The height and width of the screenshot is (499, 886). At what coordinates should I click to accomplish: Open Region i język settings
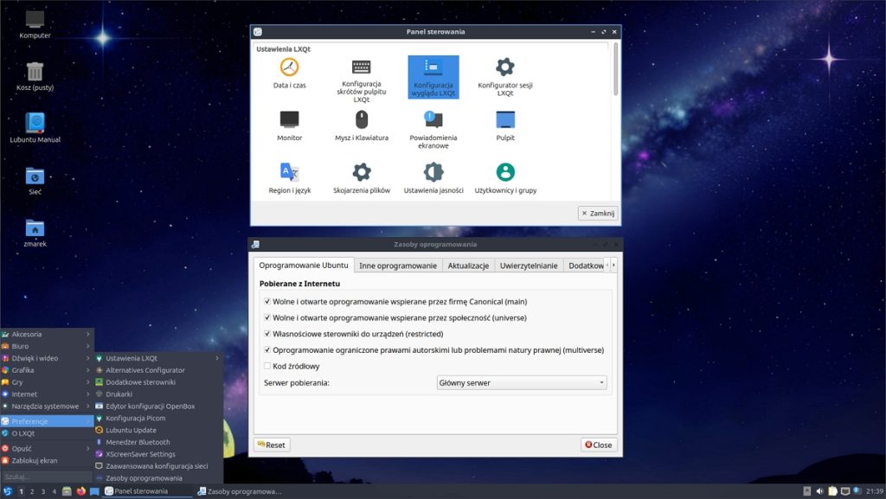[x=289, y=177]
